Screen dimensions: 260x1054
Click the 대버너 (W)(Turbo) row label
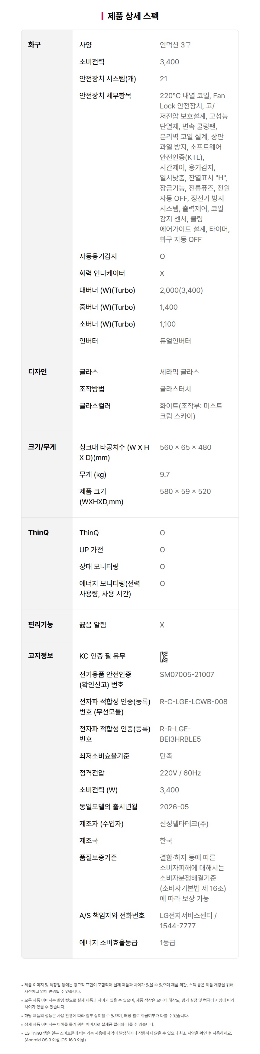pos(107,290)
